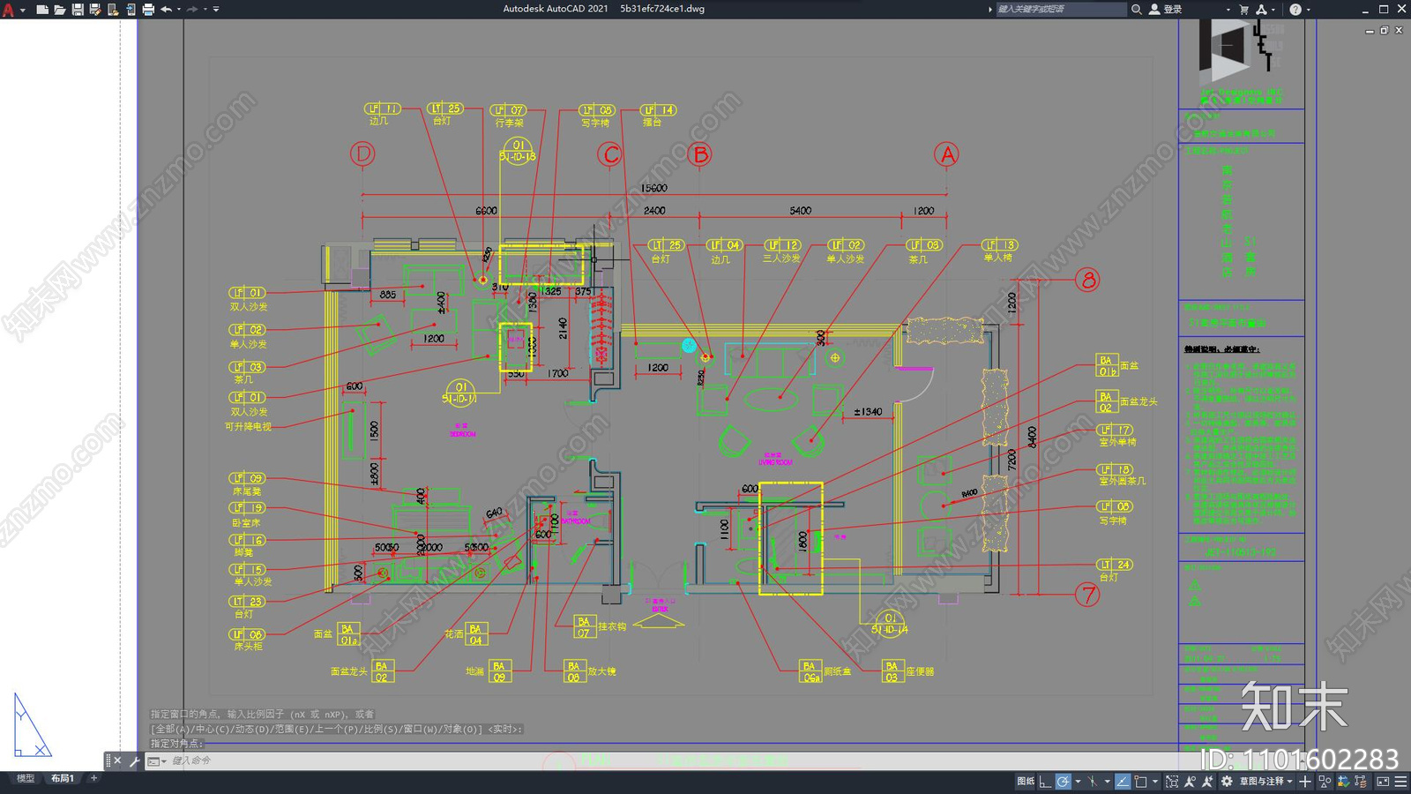Click the isolate objects shapes icon

(x=1325, y=782)
